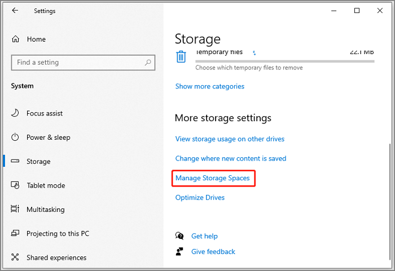Click the Optimize Drives link
The height and width of the screenshot is (271, 395).
point(200,198)
